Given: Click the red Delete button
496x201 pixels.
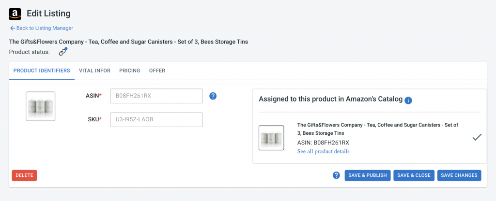Looking at the screenshot, I should click(24, 175).
